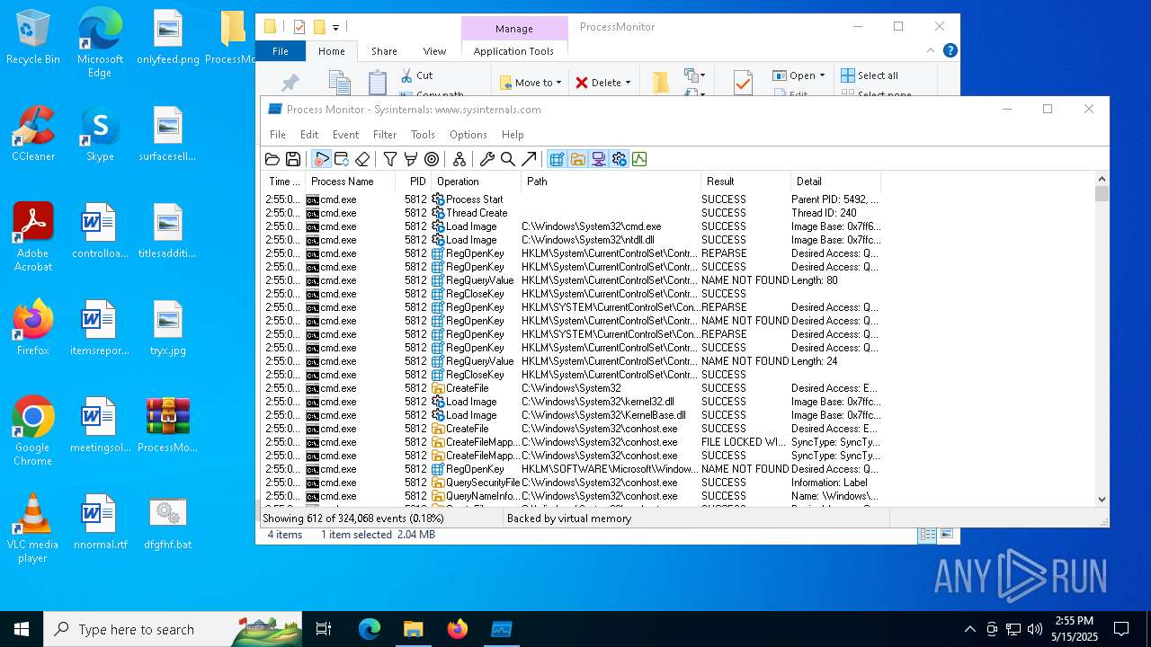1151x647 pixels.
Task: Open the Help menu in Process Monitor
Action: 513,135
